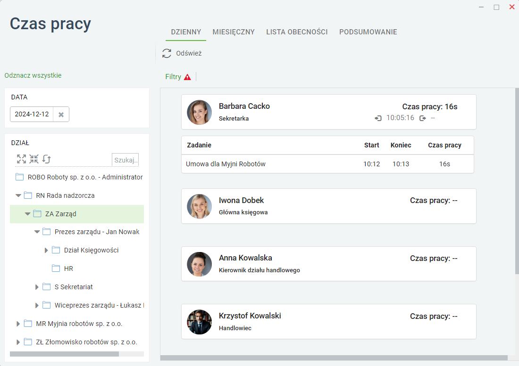Click the date field 2024-12-12
This screenshot has height=366, width=519.
click(32, 114)
